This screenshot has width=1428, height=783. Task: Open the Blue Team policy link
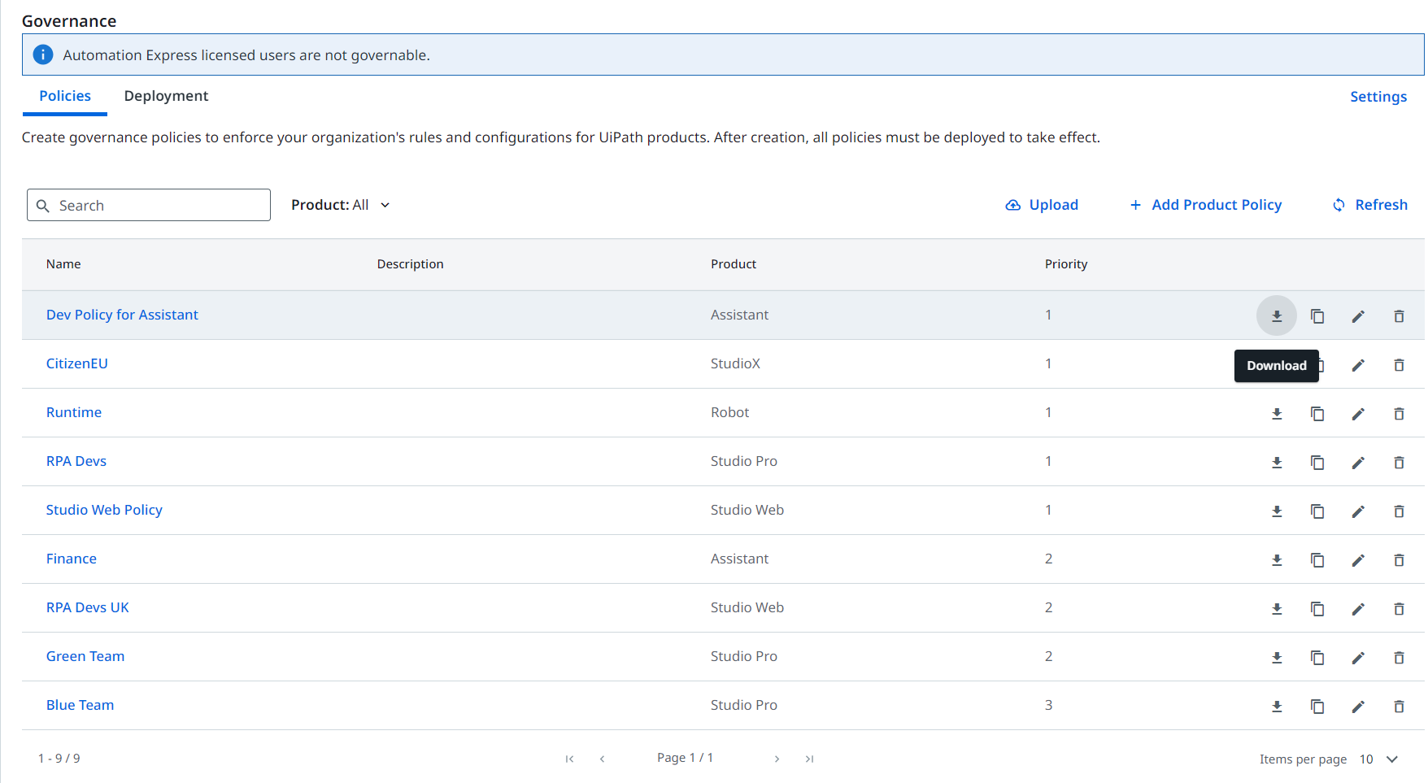80,705
